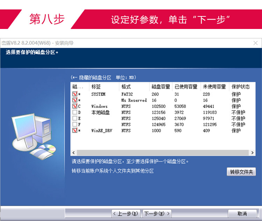Click 不保护 status in D row
The height and width of the screenshot is (221, 262).
(238, 112)
